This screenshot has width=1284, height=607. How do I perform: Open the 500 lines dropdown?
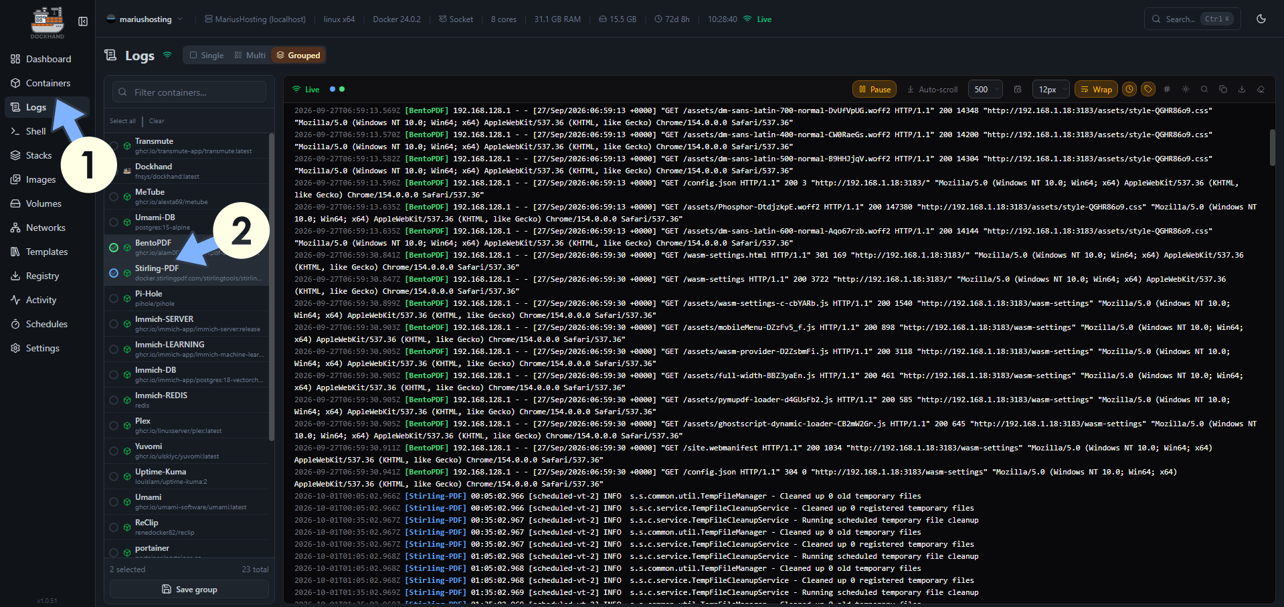pos(986,89)
